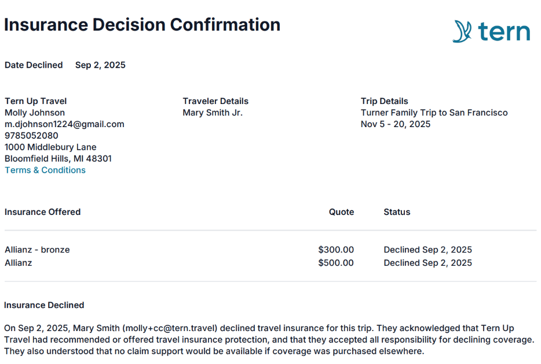
Task: Click the trip dates Nov 5 - 20, 2025
Action: coord(396,124)
